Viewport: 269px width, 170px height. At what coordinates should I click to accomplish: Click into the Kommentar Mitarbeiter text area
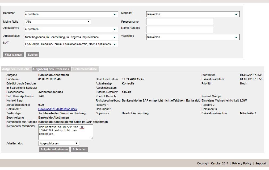[66, 132]
